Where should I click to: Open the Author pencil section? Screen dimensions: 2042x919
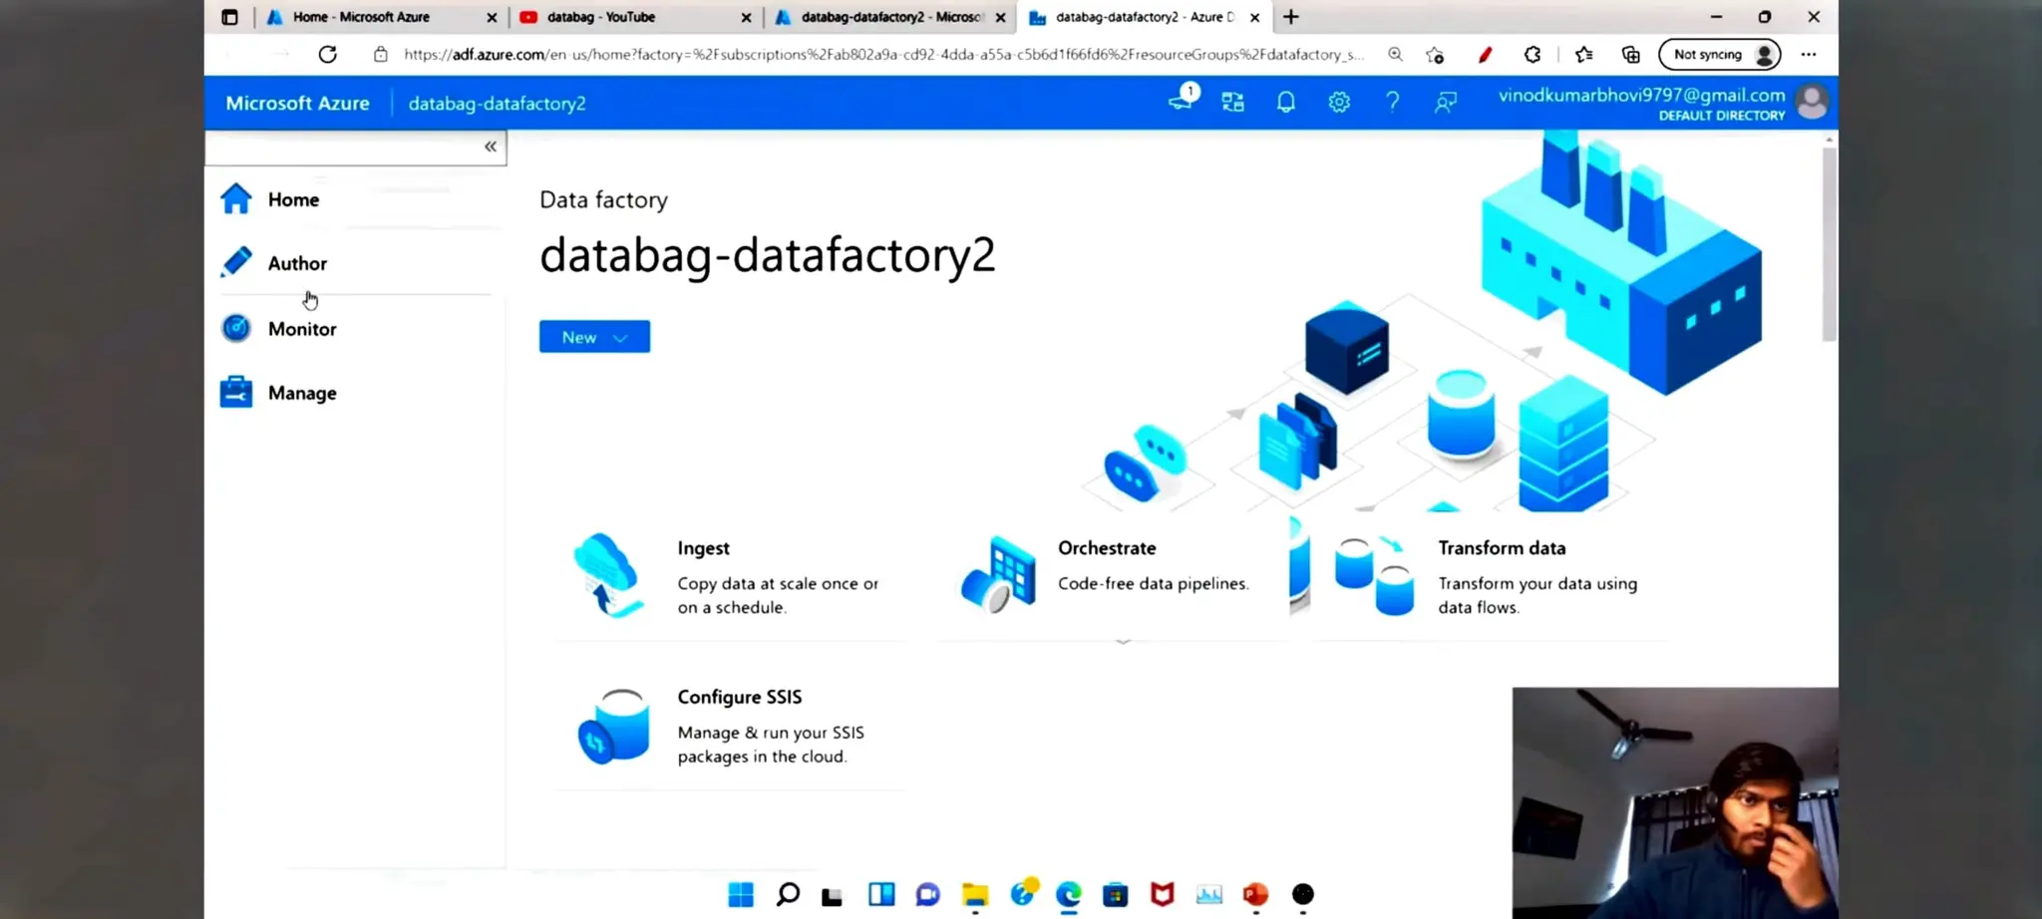tap(273, 263)
